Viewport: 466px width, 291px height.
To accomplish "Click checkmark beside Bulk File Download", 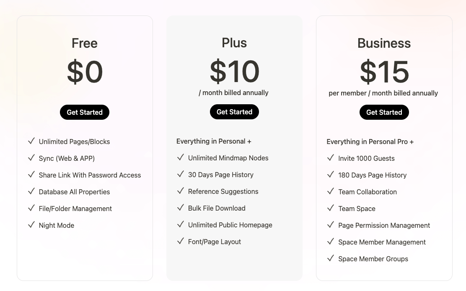I will [181, 208].
